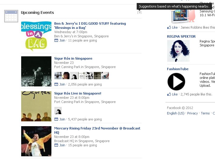Click sixth attendee avatar under Sigur Rós in Singapore
This screenshot has width=215, height=159.
[97, 76]
